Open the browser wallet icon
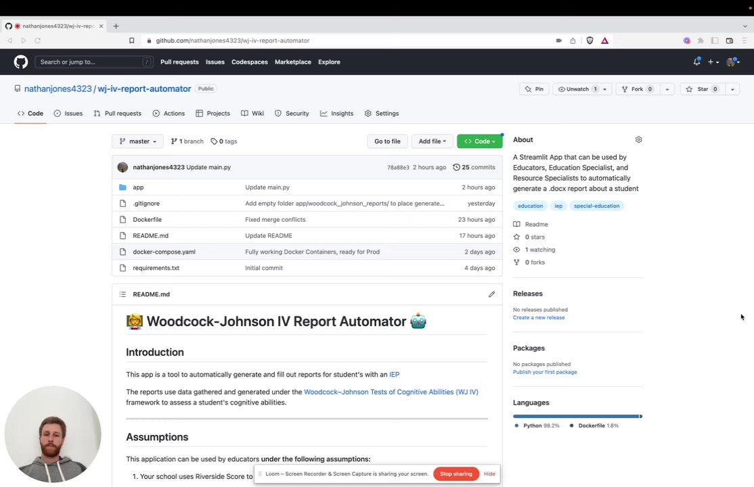The width and height of the screenshot is (754, 487). [730, 41]
